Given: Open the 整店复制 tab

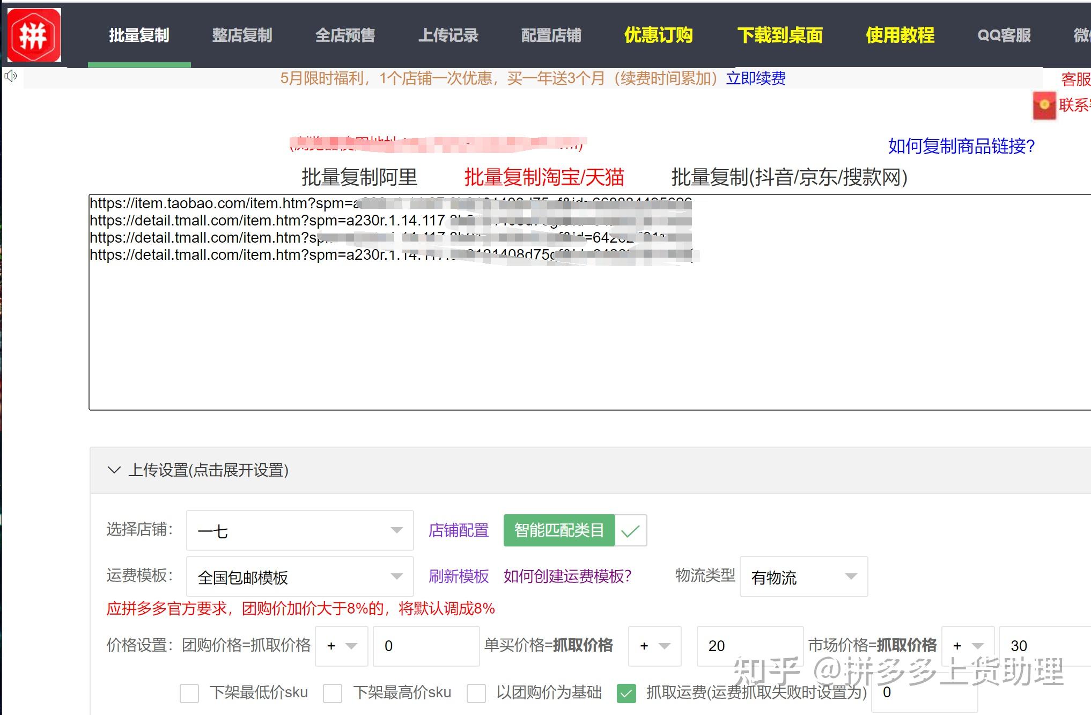Looking at the screenshot, I should point(242,35).
